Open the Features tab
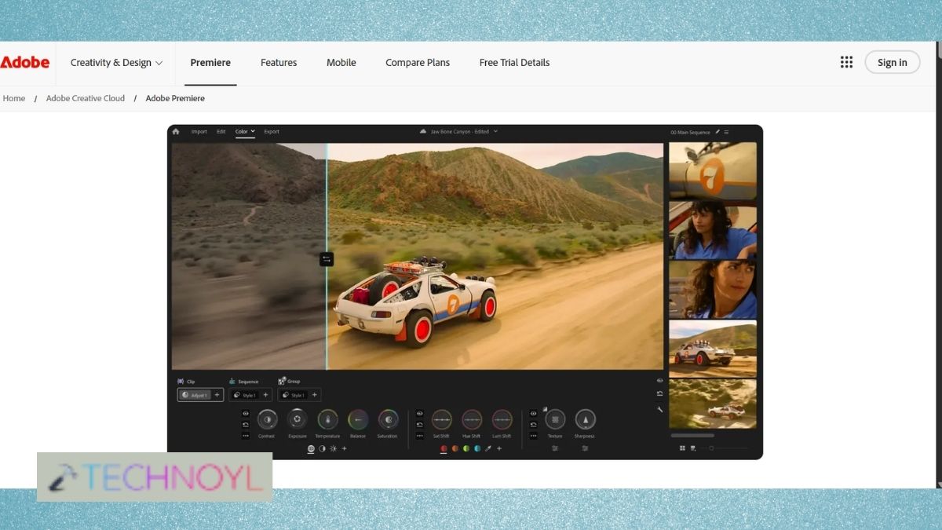Viewport: 942px width, 530px height. tap(279, 62)
